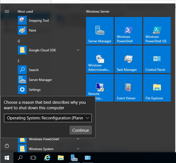Open the Remote Desktop tile

click(100, 88)
